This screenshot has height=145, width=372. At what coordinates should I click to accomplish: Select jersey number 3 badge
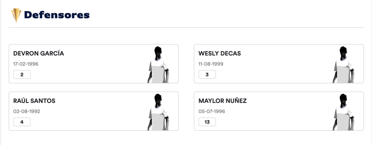207,75
